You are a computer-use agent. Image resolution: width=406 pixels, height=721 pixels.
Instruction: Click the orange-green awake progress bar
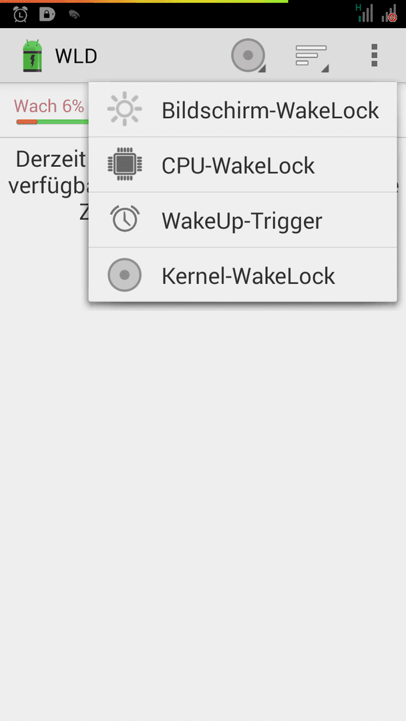tap(52, 122)
